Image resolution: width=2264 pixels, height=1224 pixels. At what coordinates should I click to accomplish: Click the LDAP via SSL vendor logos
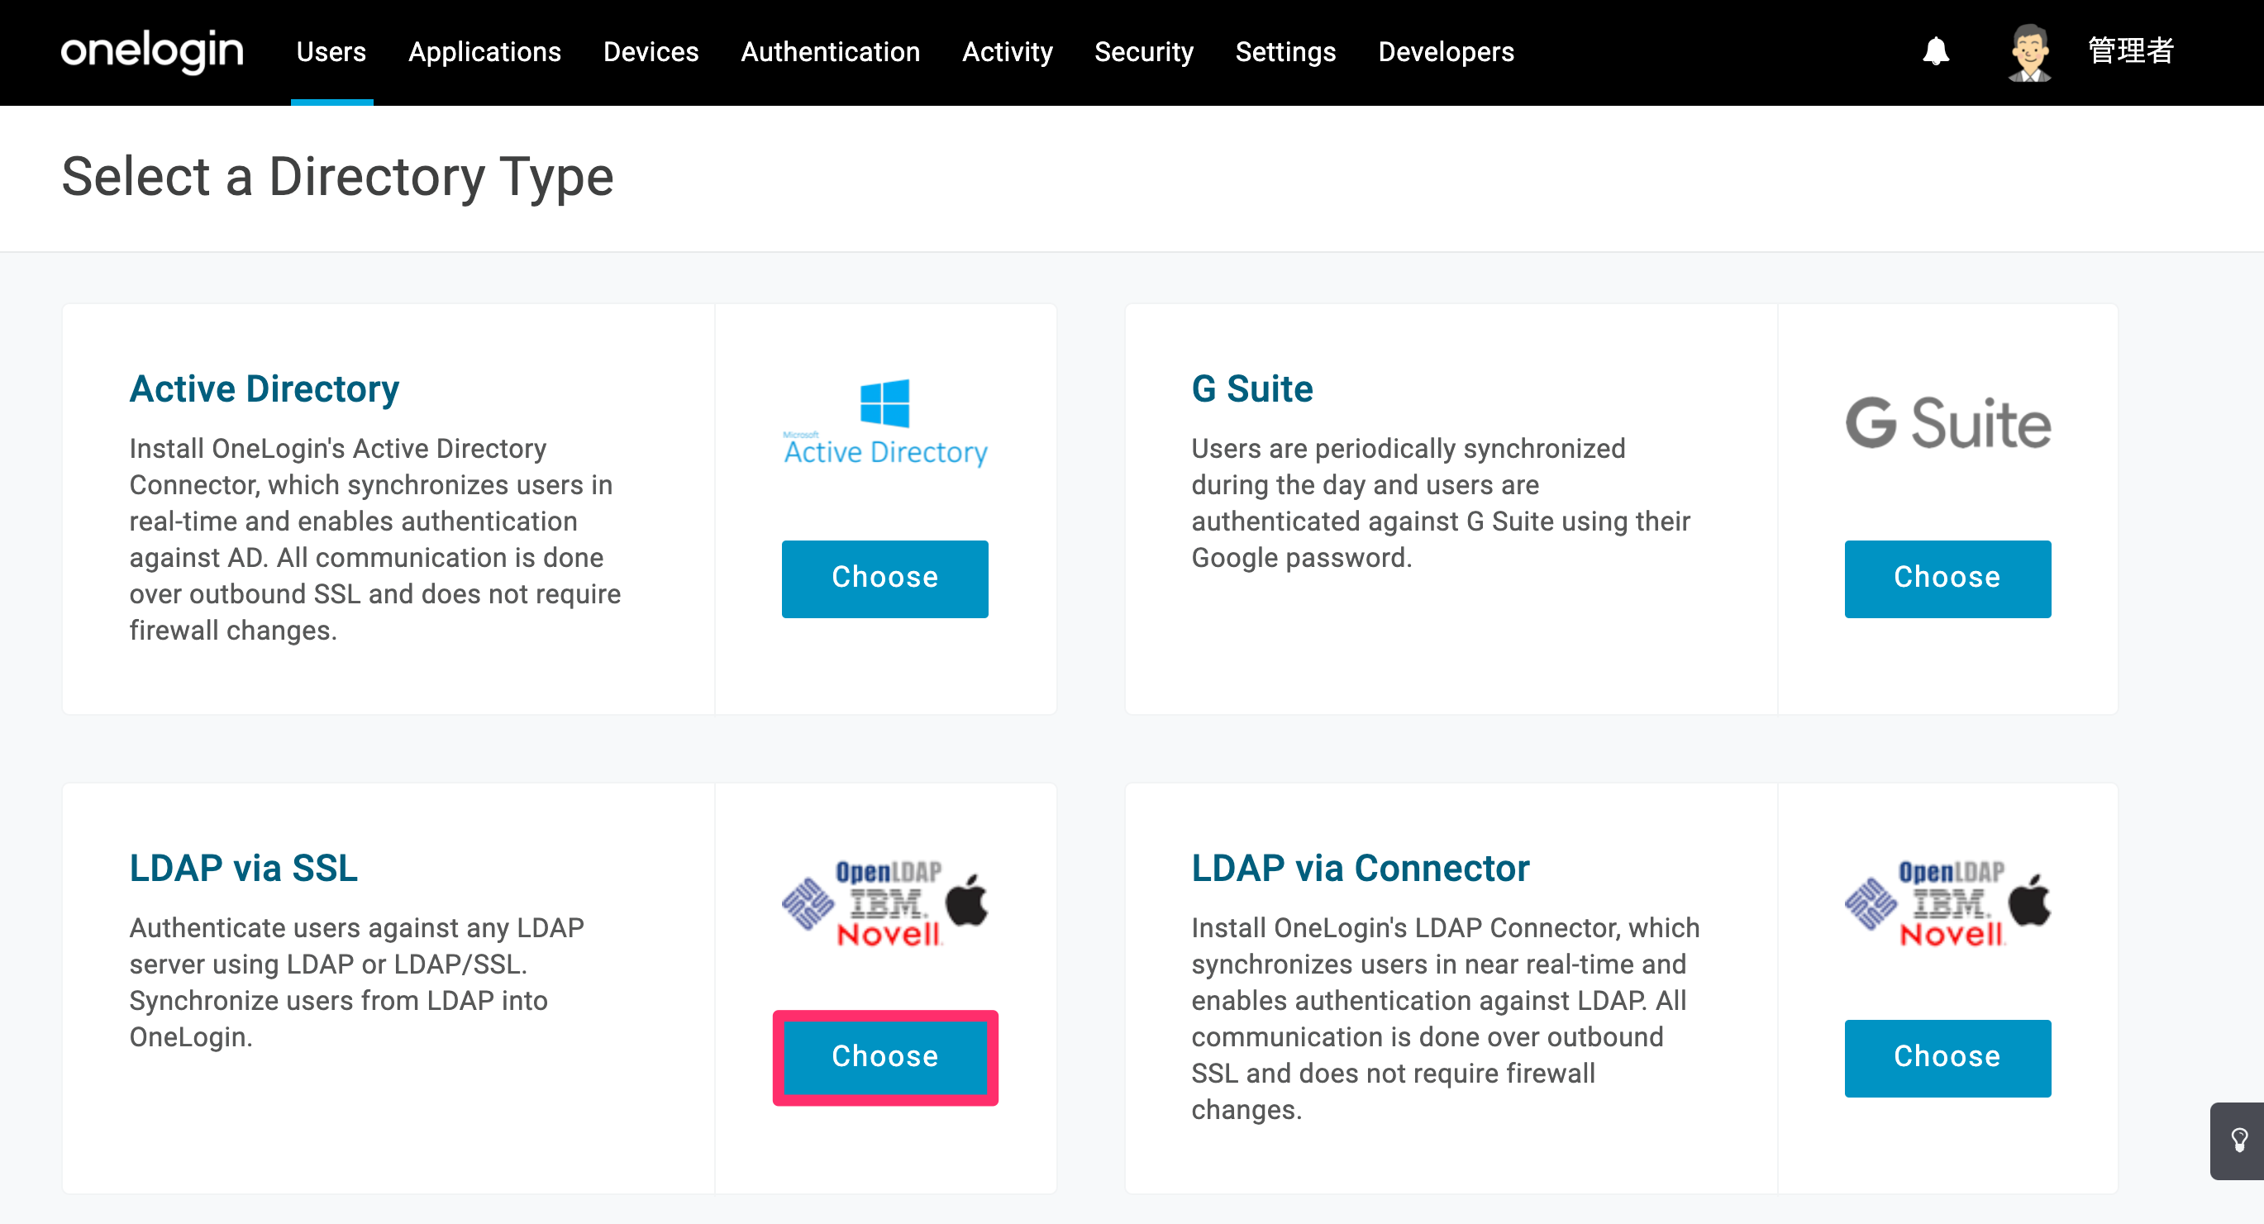pyautogui.click(x=885, y=903)
